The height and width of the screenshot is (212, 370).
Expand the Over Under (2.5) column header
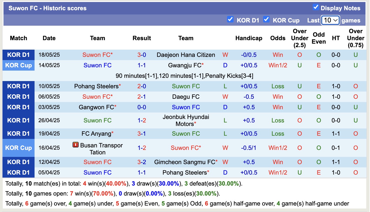pos(299,38)
